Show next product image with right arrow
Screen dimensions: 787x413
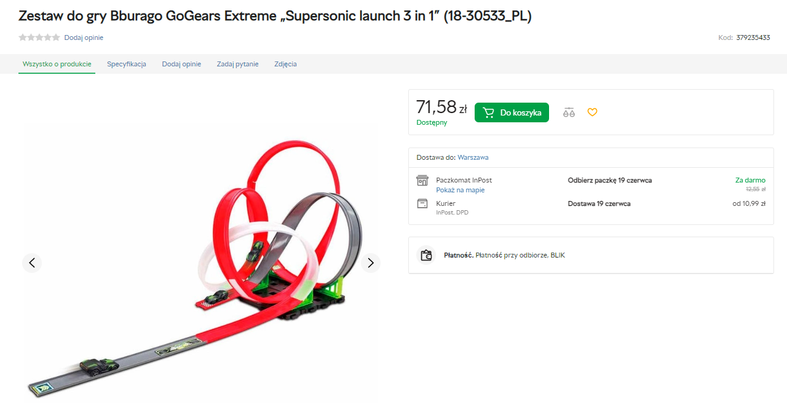370,263
